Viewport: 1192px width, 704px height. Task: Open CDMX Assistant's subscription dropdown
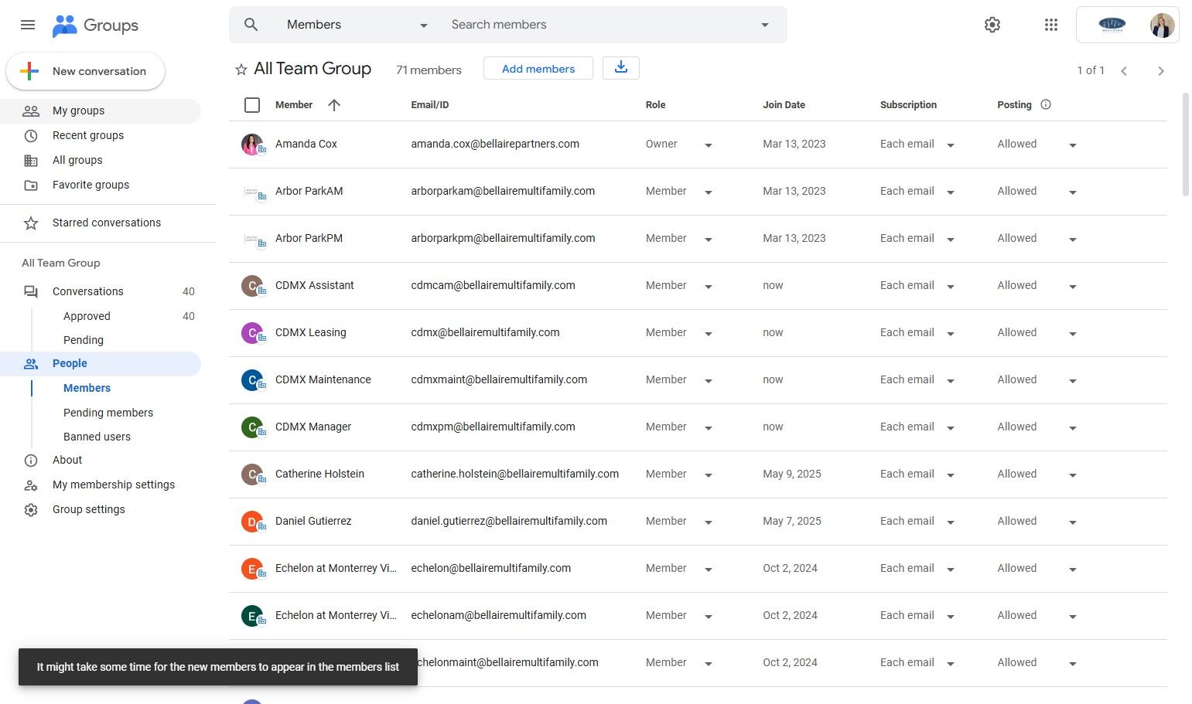[x=951, y=287]
